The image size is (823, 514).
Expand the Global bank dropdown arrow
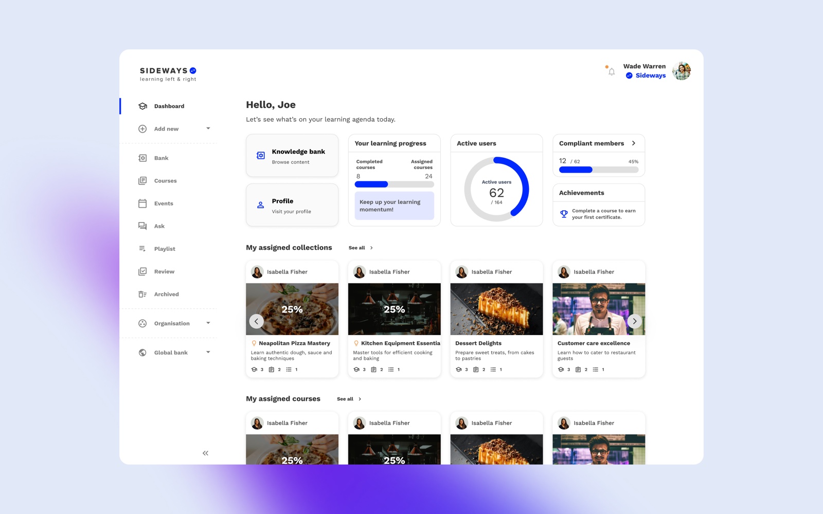pos(208,353)
